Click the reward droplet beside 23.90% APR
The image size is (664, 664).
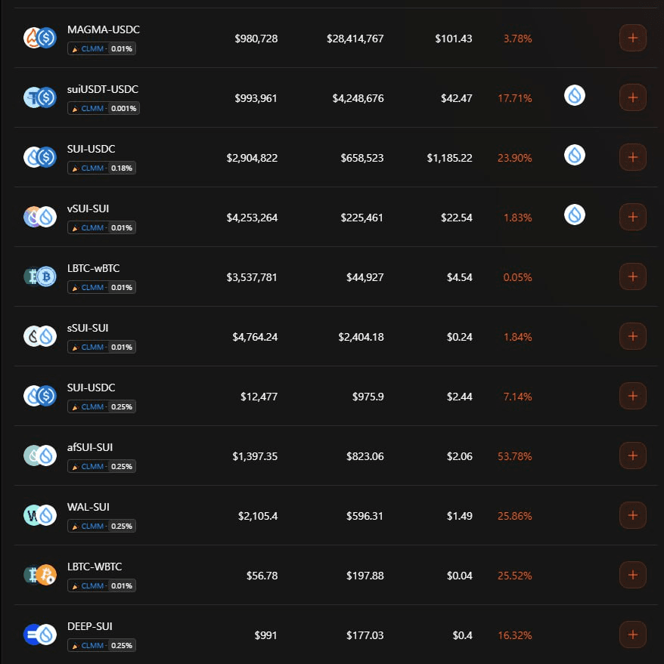point(575,155)
